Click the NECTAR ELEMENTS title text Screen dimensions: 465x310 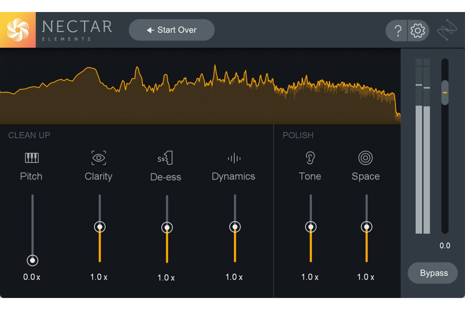[77, 30]
